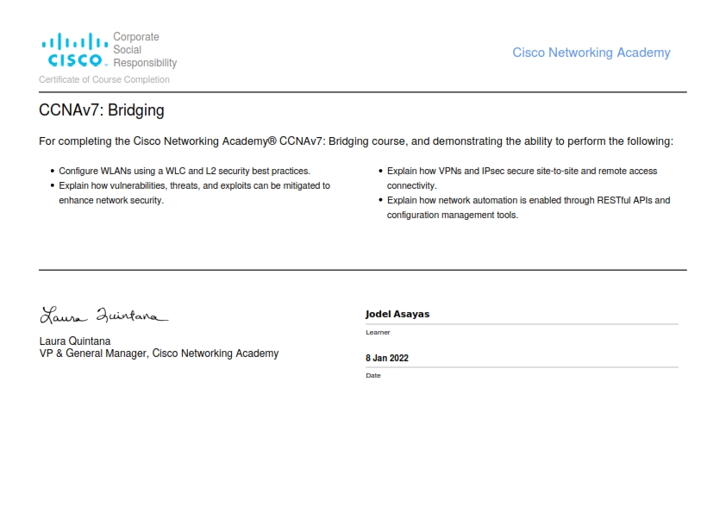Click the Date field label
This screenshot has width=726, height=513.
pyautogui.click(x=373, y=376)
